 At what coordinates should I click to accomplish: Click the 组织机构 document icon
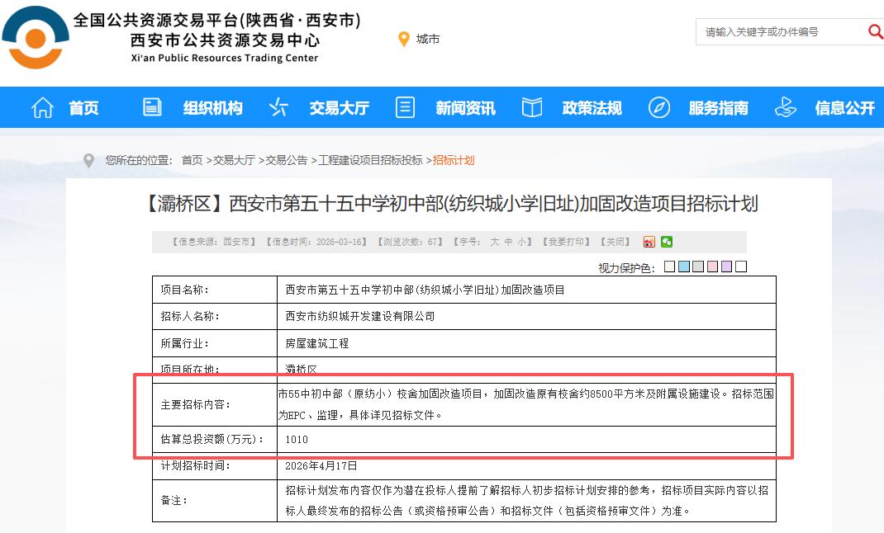150,106
